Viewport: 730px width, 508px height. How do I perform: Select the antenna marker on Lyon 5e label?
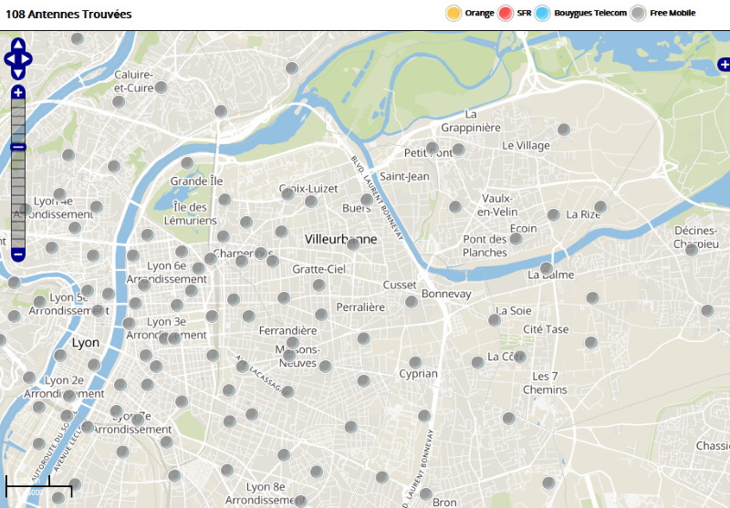pos(87,291)
